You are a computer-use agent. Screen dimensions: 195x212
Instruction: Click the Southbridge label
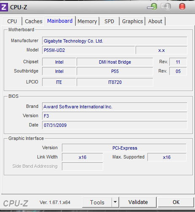[x=26, y=71]
